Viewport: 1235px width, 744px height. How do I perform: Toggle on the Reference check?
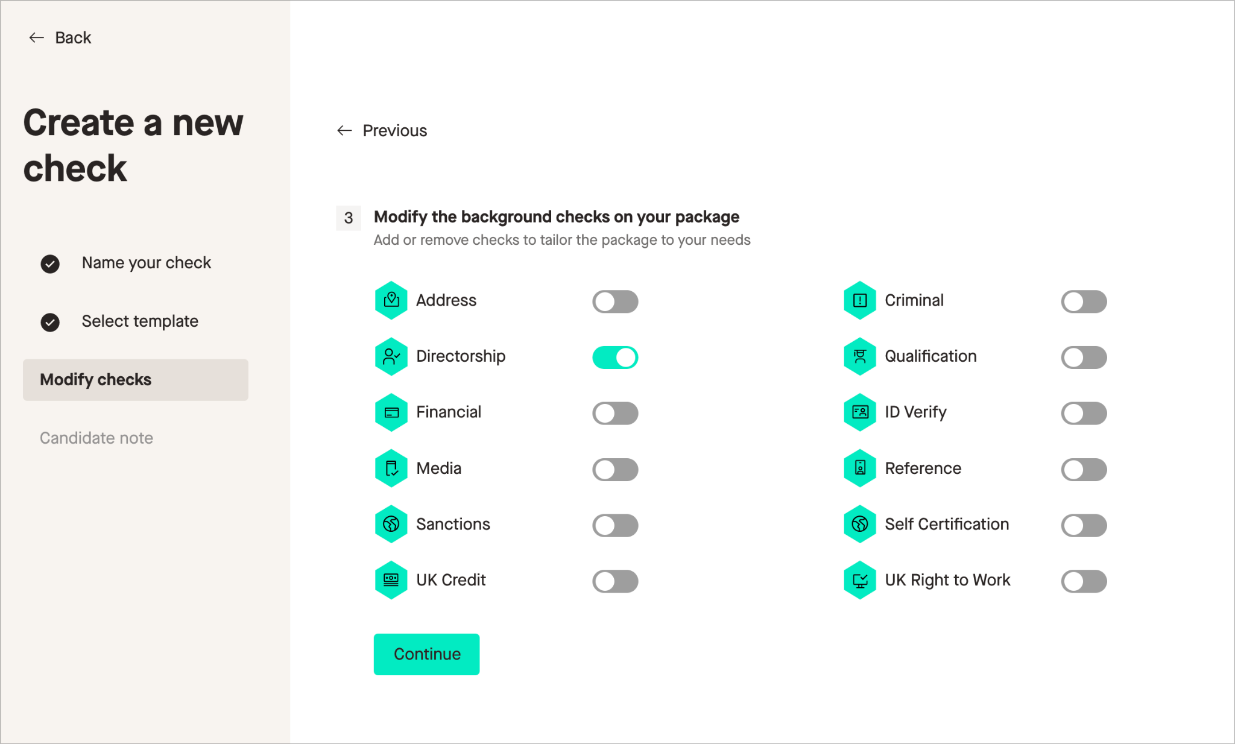(x=1084, y=470)
